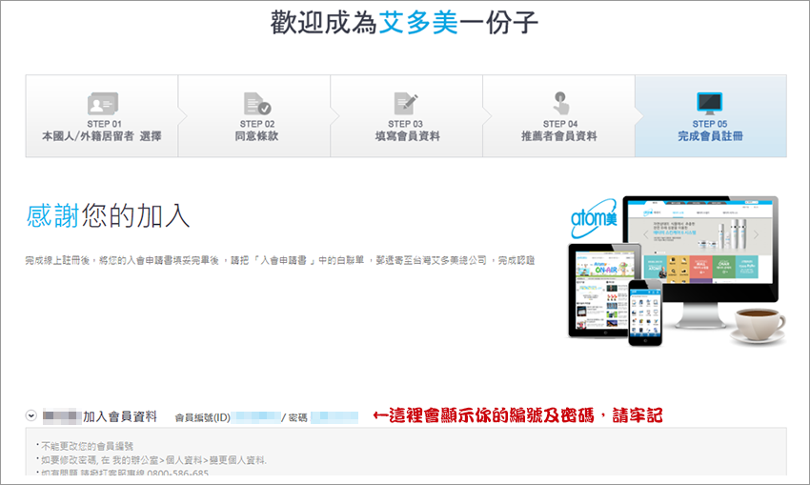Image resolution: width=810 pixels, height=485 pixels.
Task: Click the 感謝您的加入 heading
Action: point(108,215)
